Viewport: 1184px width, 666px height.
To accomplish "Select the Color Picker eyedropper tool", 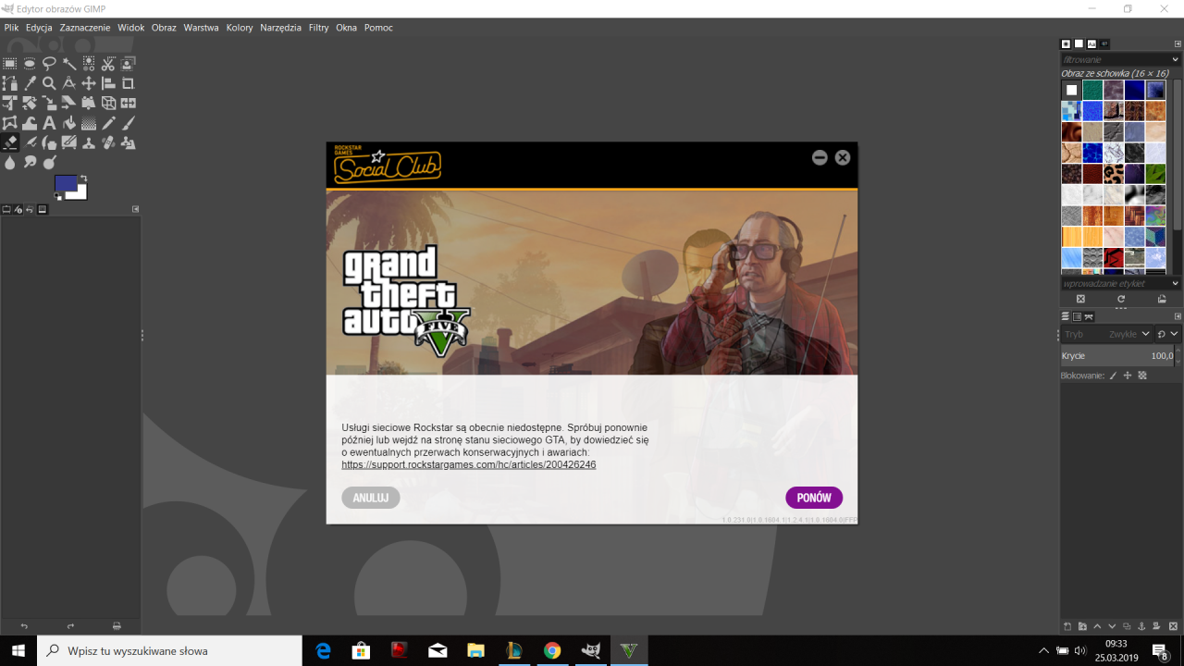I will [x=30, y=83].
